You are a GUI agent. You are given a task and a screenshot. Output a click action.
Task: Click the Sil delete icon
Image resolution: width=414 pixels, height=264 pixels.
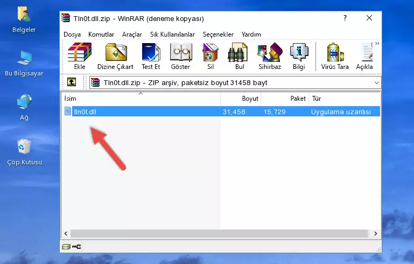point(210,56)
